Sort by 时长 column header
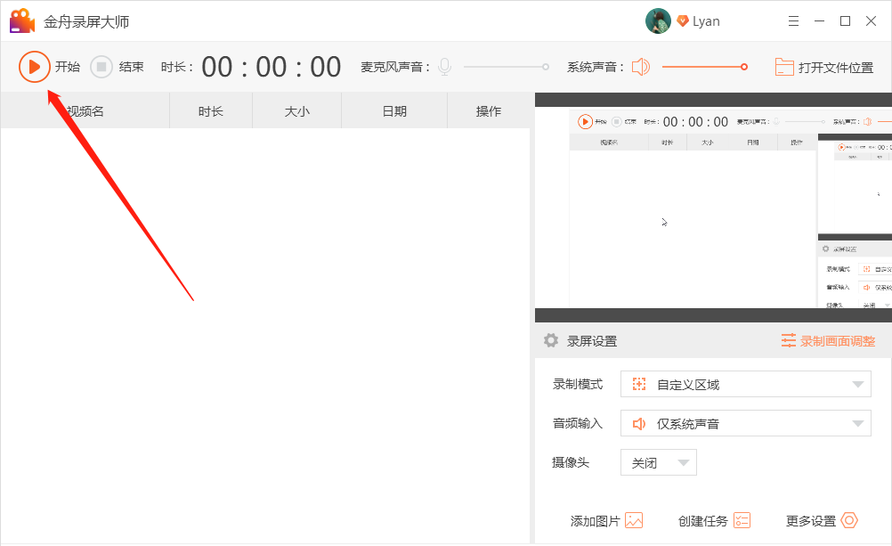Screen dimensions: 892x546 tap(210, 111)
